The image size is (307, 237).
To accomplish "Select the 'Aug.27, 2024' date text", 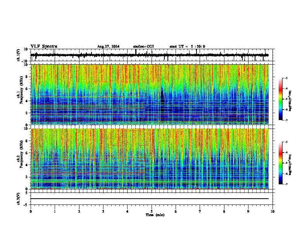I will (108, 46).
